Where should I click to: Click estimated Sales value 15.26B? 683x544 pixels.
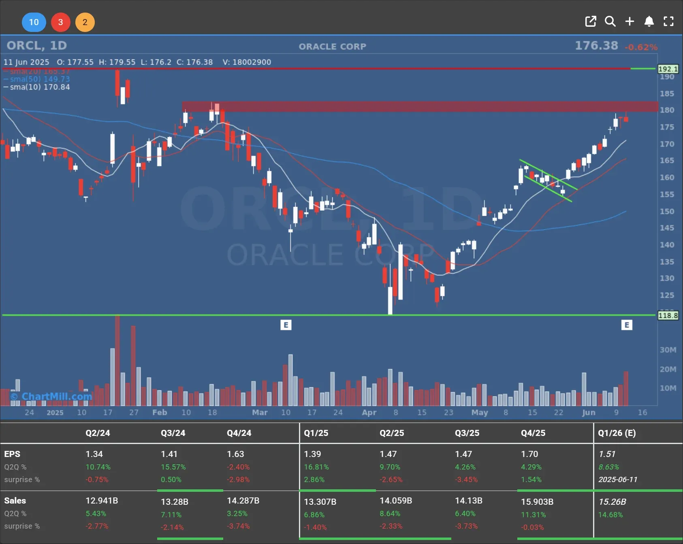click(x=612, y=502)
